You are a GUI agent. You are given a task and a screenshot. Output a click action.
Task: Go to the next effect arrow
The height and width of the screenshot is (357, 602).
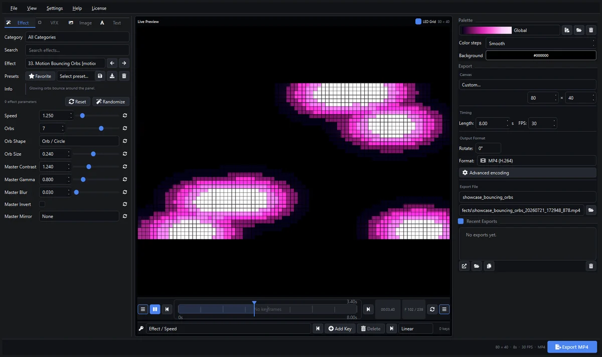124,63
